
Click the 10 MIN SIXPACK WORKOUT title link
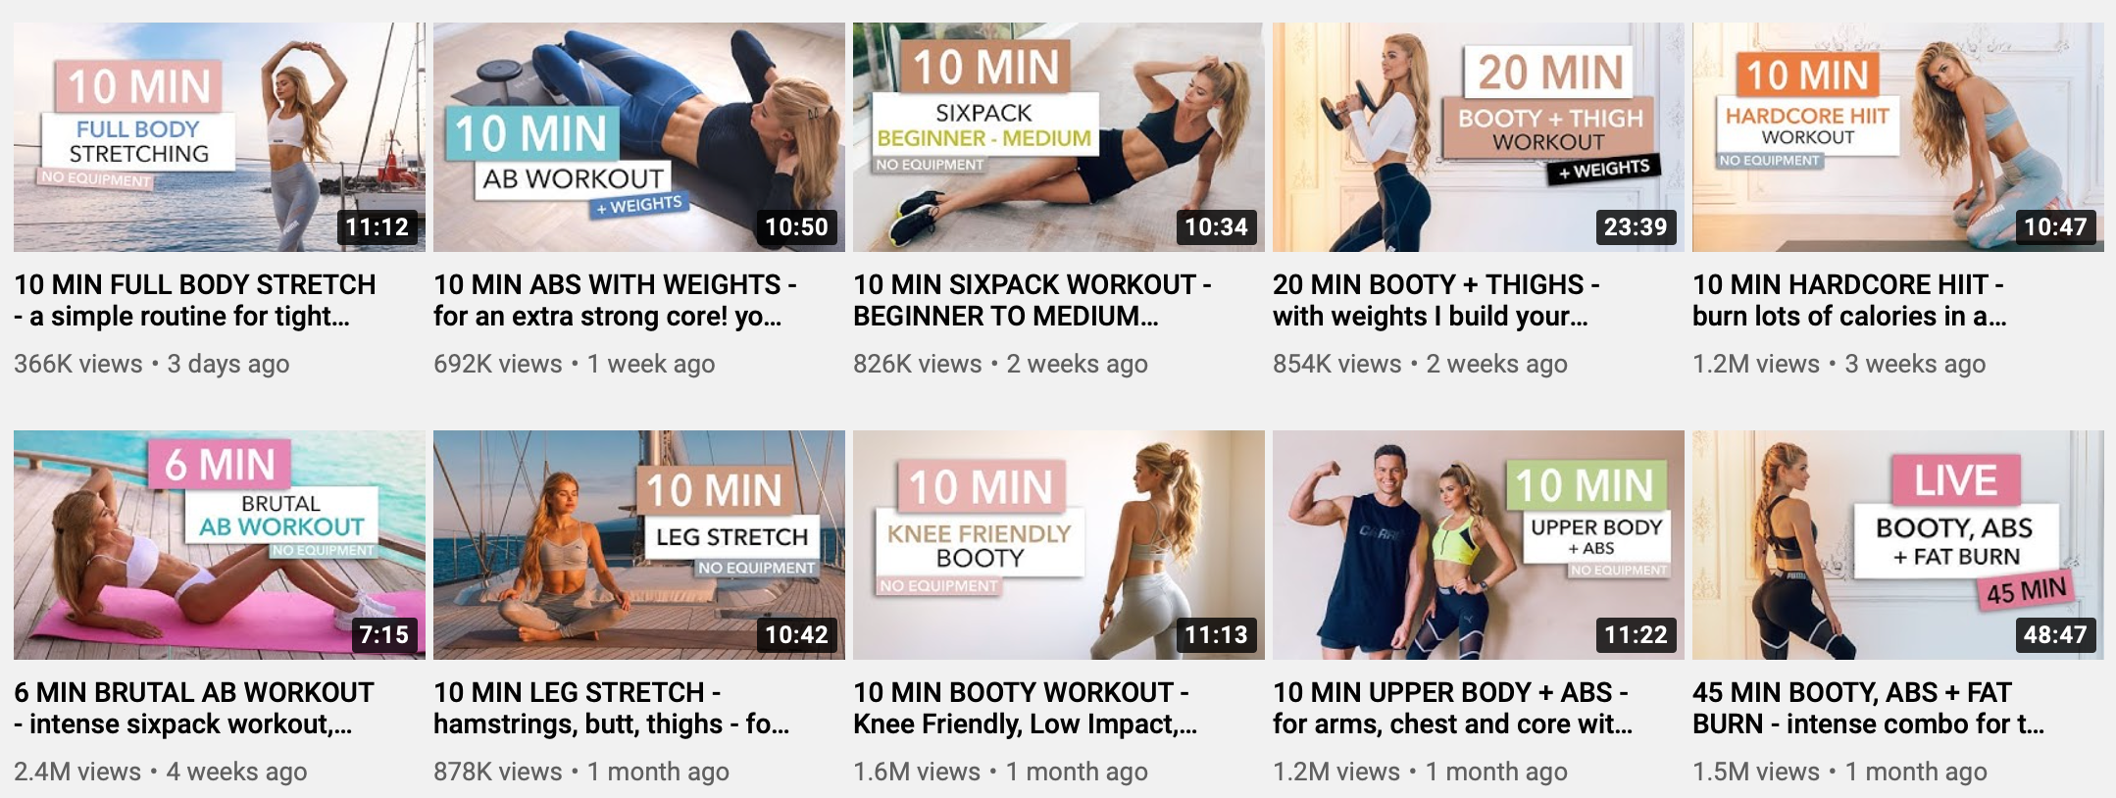click(x=1033, y=300)
